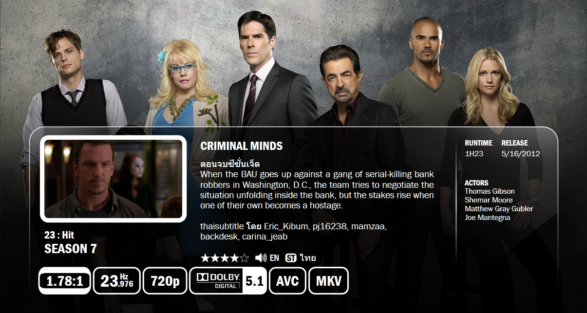Select the 720p resolution badge
The height and width of the screenshot is (313, 587).
click(165, 281)
